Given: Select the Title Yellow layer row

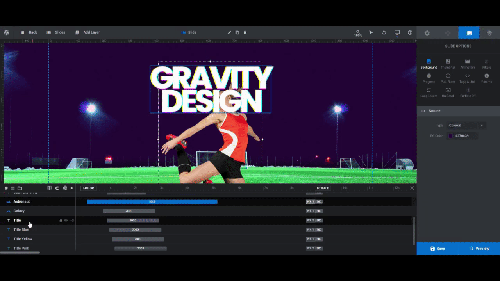Looking at the screenshot, I should pyautogui.click(x=37, y=239).
